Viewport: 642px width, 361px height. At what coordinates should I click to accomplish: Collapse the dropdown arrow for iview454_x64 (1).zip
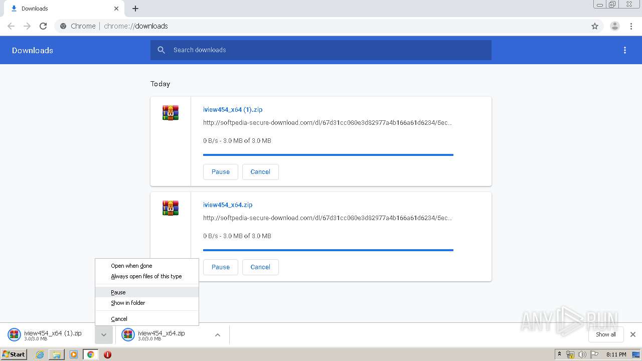coord(103,335)
